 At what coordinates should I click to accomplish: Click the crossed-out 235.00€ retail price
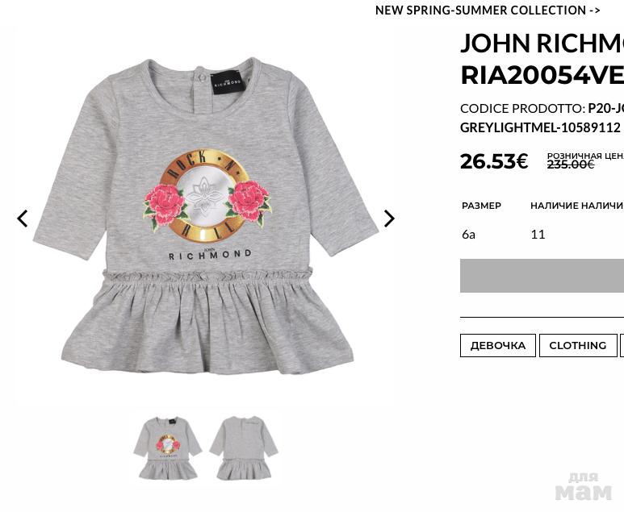click(571, 164)
